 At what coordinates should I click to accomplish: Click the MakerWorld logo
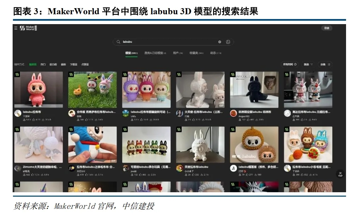tap(28, 28)
